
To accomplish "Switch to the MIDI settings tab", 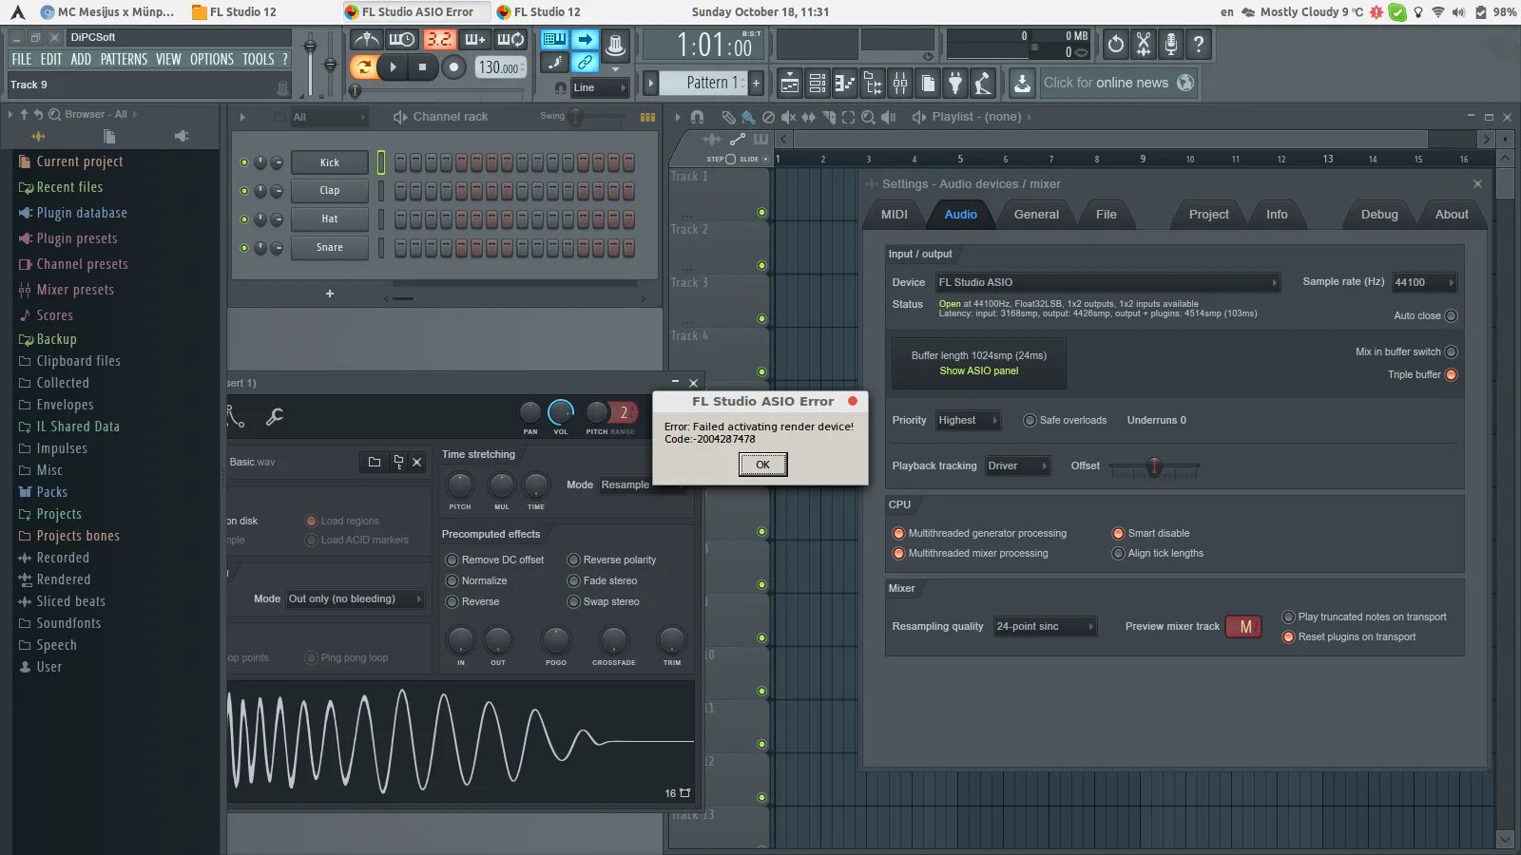I will pos(895,215).
